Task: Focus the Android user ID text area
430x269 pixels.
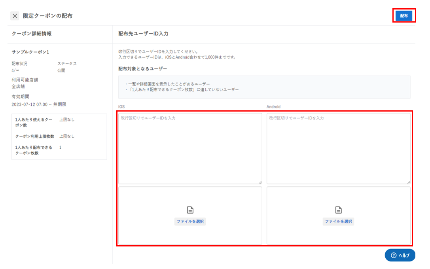Action: tap(338, 148)
